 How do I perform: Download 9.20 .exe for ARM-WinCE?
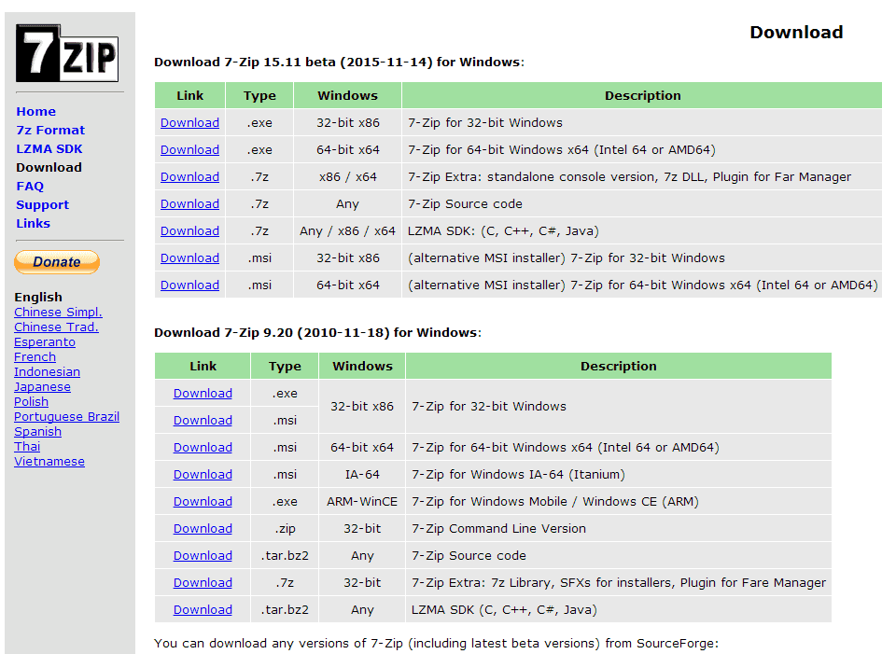[203, 501]
